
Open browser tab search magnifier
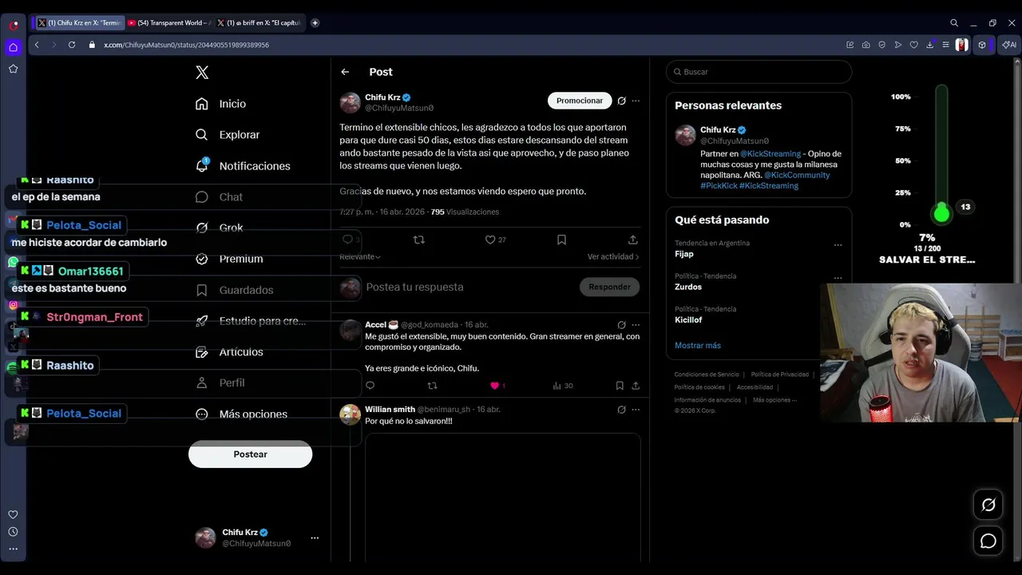pos(954,23)
